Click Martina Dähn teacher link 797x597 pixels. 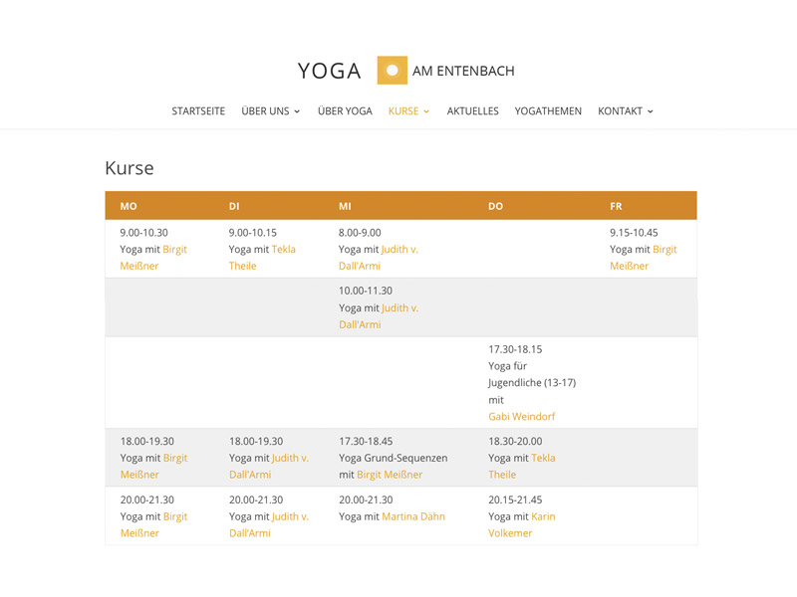point(413,516)
